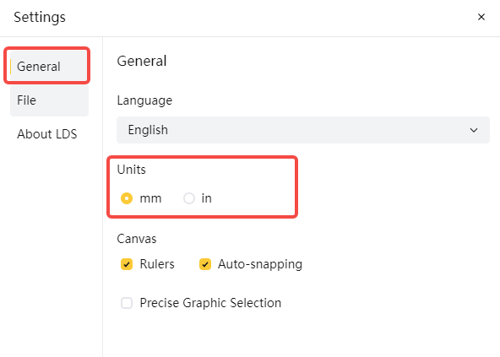
Task: Click the General section heading
Action: pyautogui.click(x=142, y=61)
